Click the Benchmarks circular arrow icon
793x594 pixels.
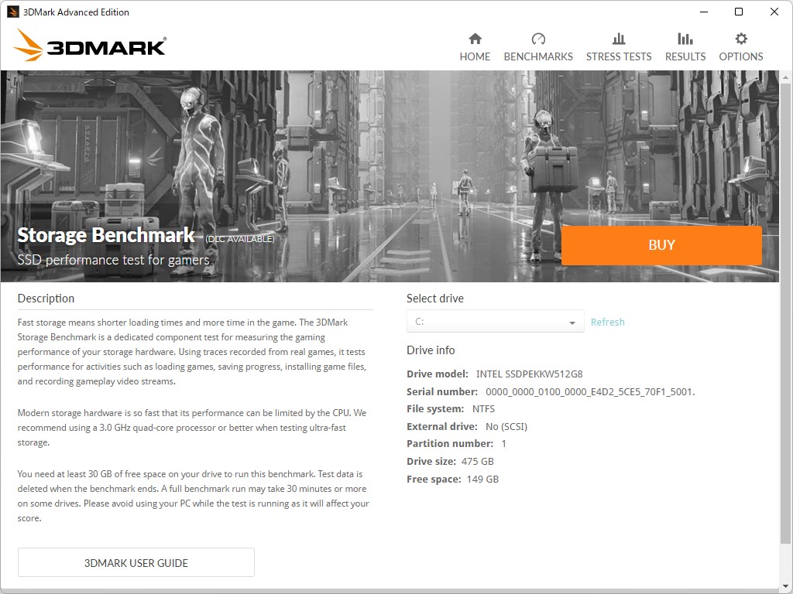point(538,37)
